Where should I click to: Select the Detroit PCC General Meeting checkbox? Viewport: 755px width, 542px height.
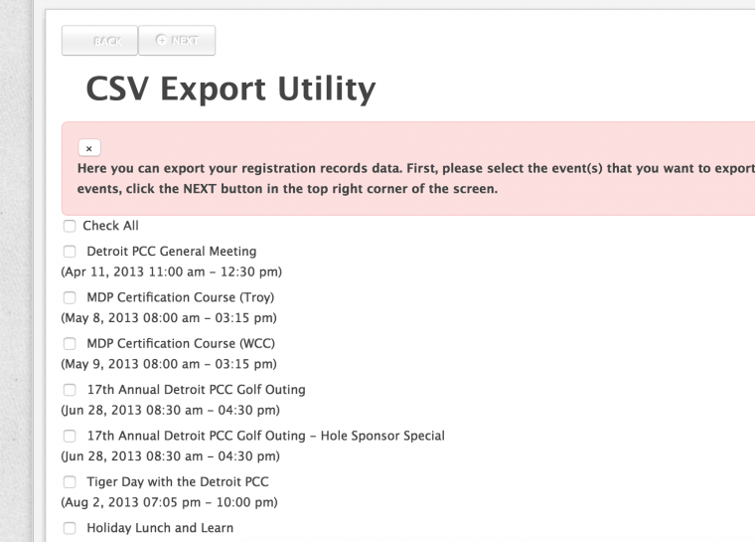tap(70, 252)
